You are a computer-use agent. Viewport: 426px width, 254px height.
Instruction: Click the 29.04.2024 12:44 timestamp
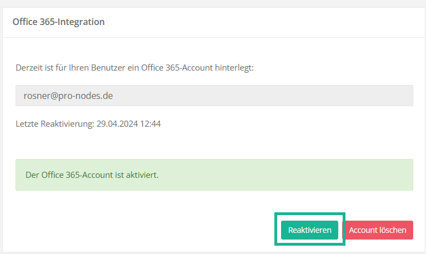point(128,124)
